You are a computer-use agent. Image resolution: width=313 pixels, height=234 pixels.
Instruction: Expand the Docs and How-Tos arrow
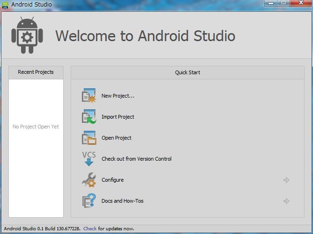tap(286, 201)
